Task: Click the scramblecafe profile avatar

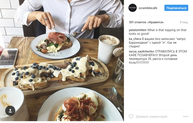Action: pyautogui.click(x=133, y=8)
